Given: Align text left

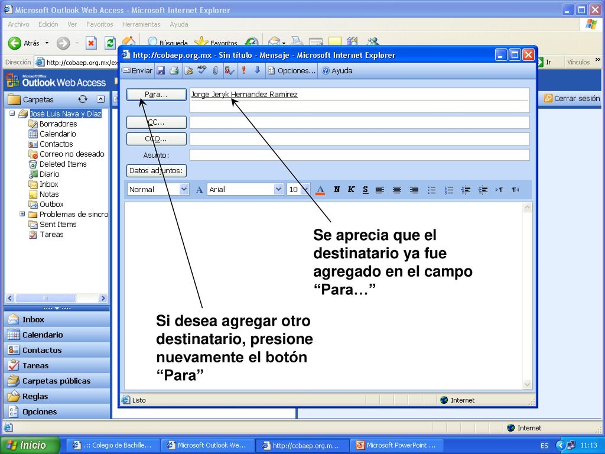Looking at the screenshot, I should click(x=380, y=190).
